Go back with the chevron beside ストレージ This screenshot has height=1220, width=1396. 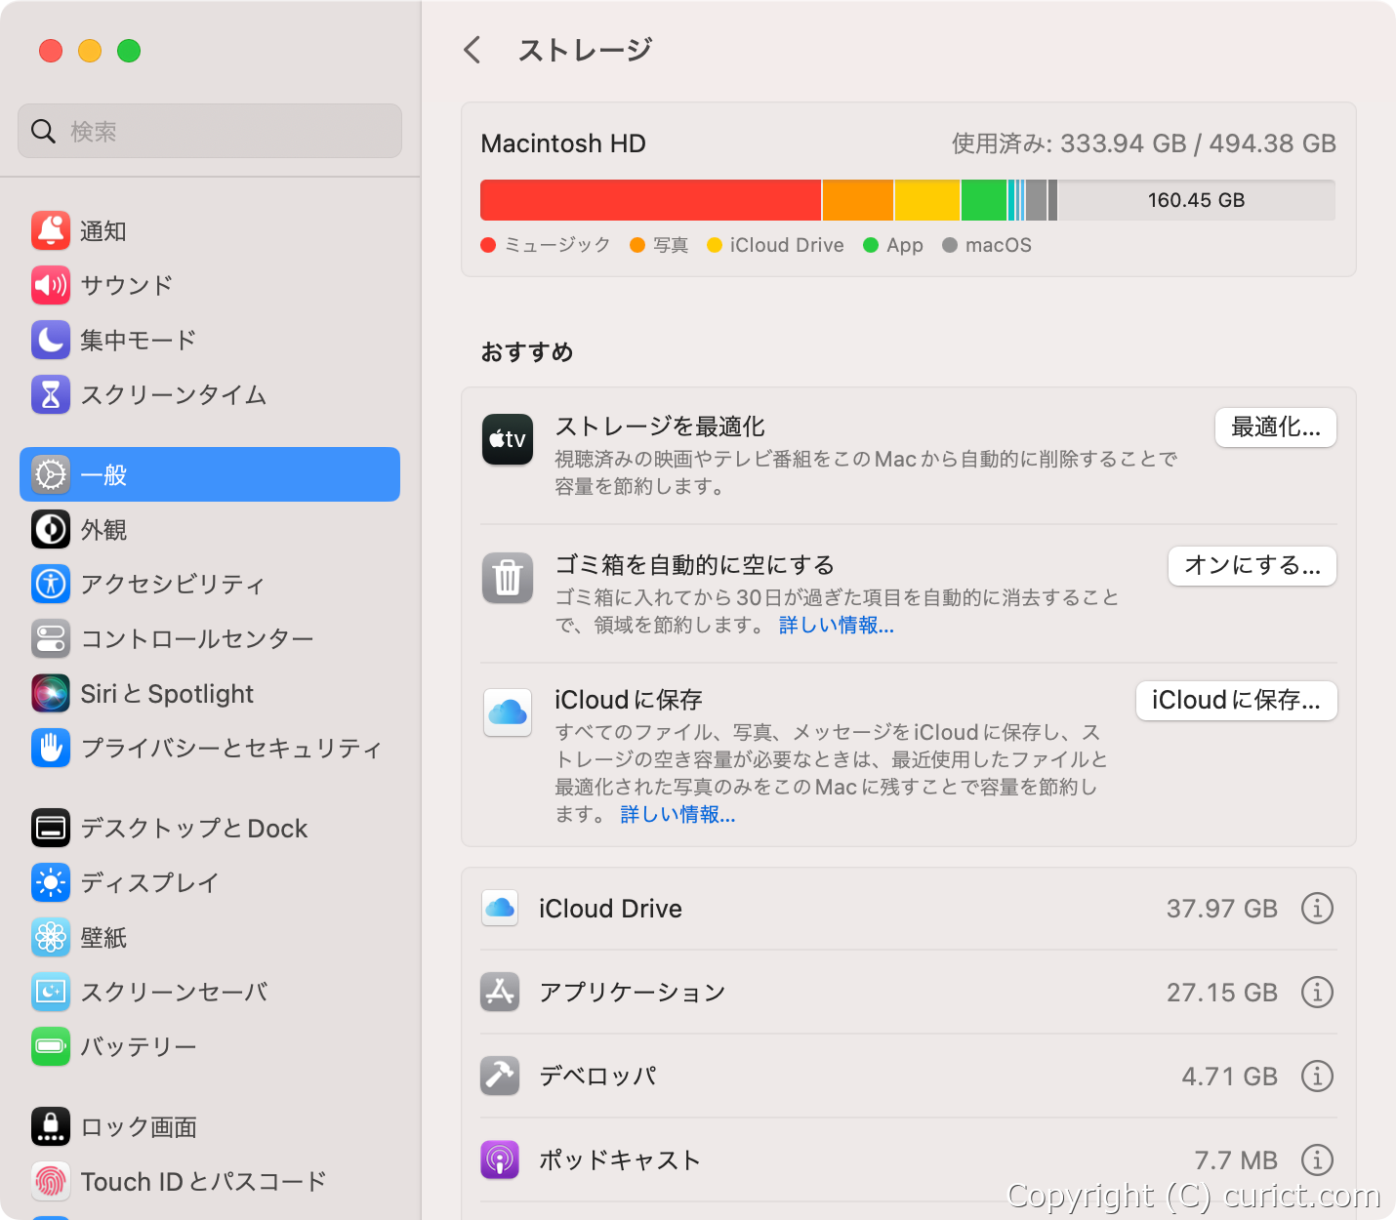pyautogui.click(x=472, y=50)
